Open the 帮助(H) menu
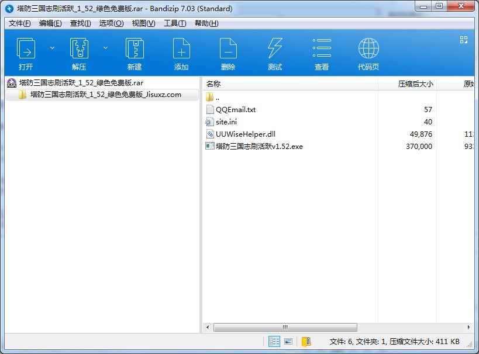Image resolution: width=479 pixels, height=354 pixels. [206, 23]
